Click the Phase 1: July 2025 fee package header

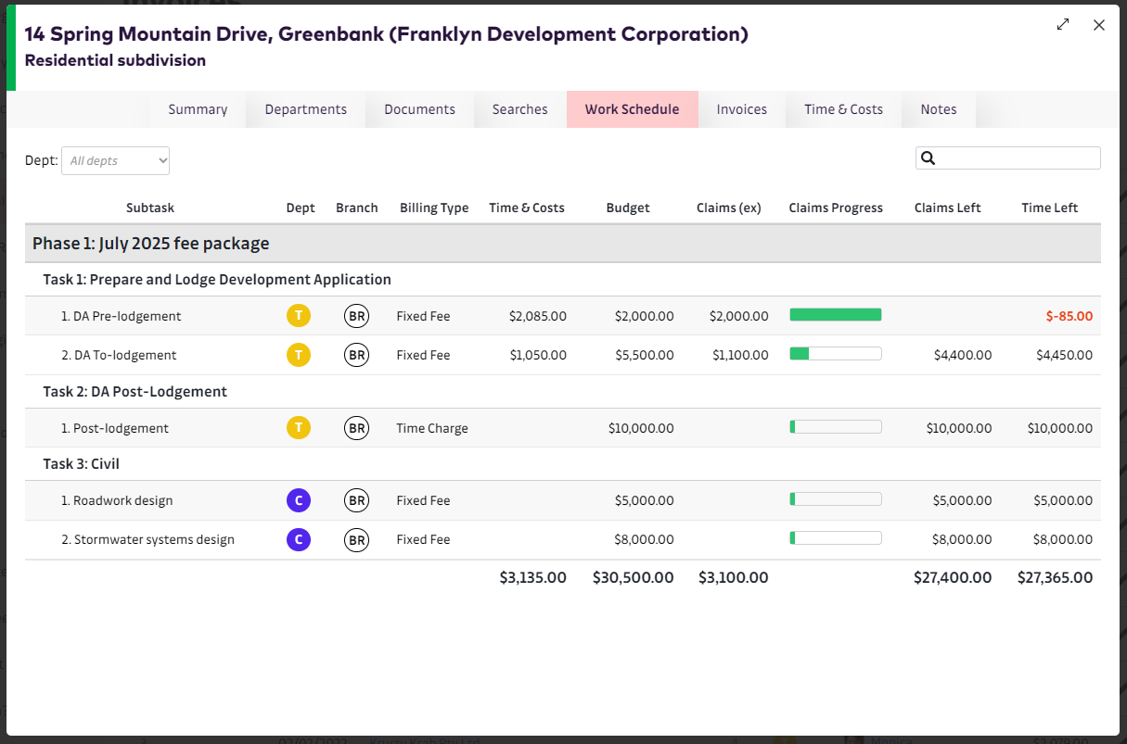pyautogui.click(x=151, y=244)
